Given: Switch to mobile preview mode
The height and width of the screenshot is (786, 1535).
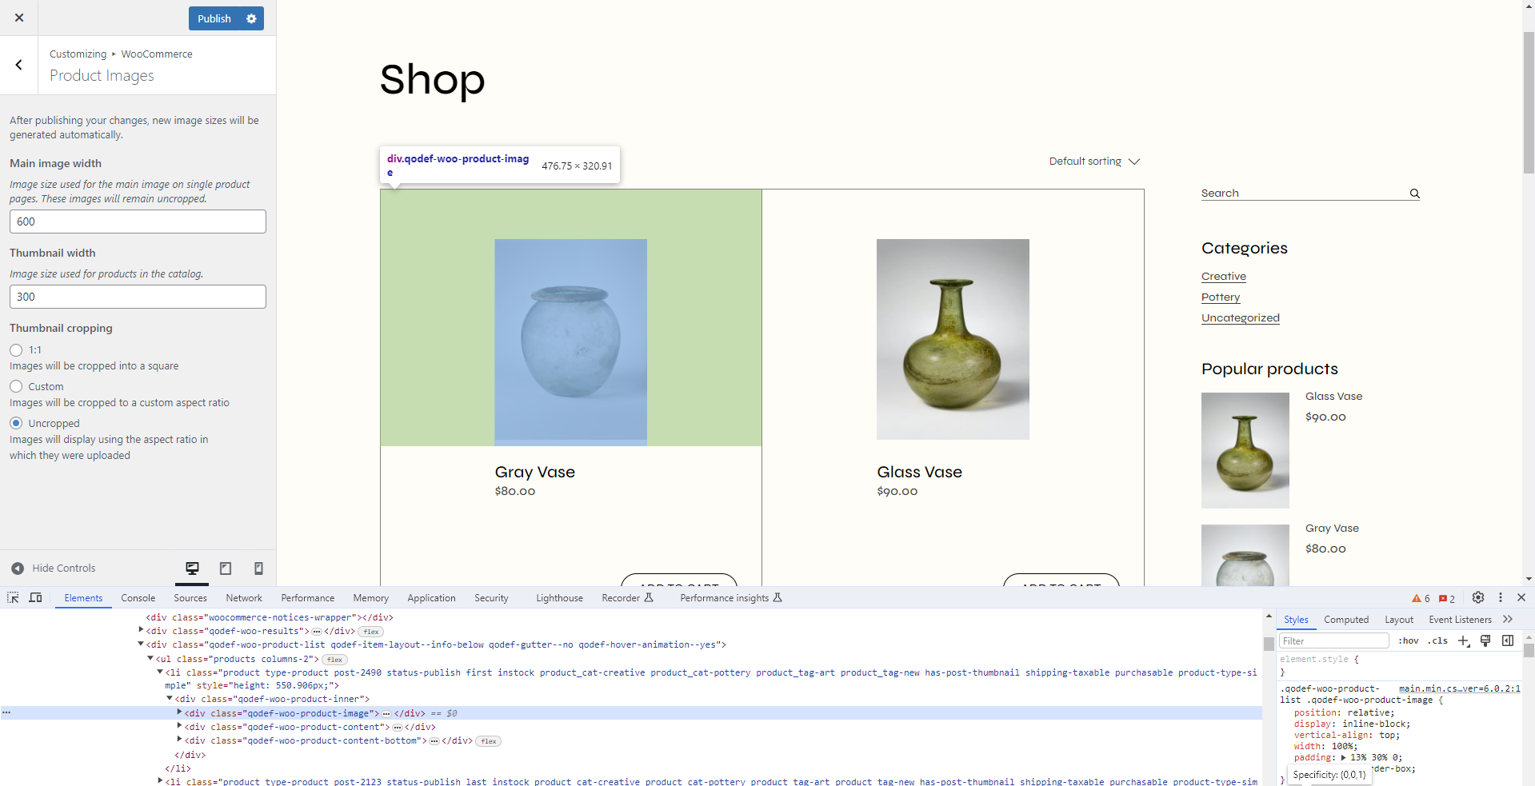Looking at the screenshot, I should pos(258,569).
